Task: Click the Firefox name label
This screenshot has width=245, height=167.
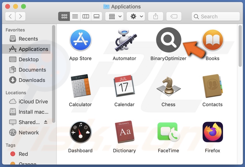Action: [212, 151]
